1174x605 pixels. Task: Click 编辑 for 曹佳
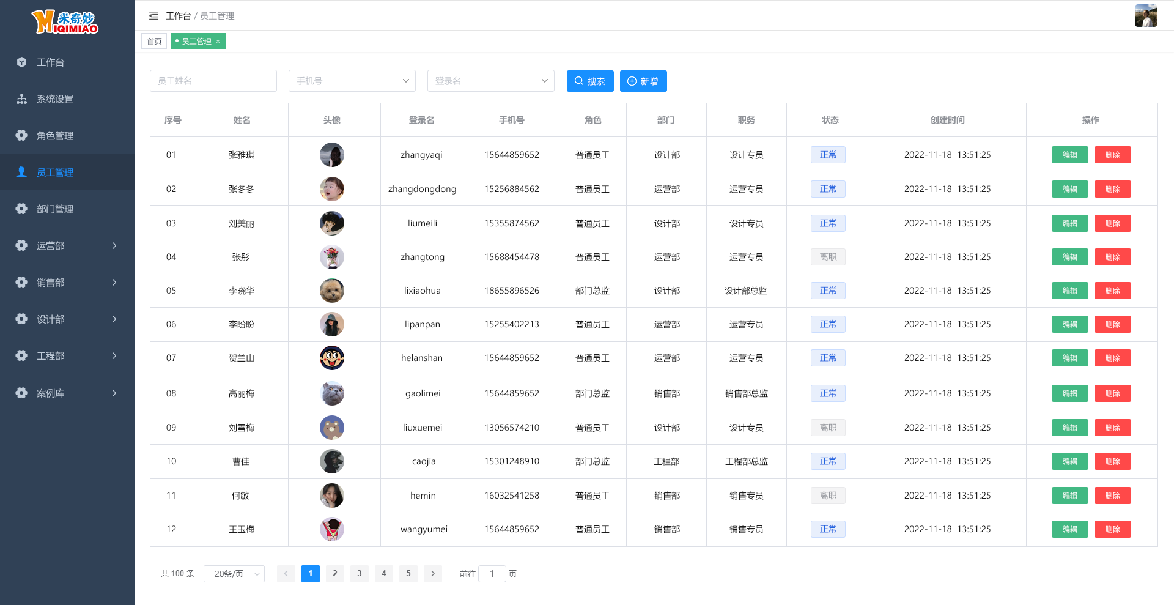pyautogui.click(x=1070, y=461)
